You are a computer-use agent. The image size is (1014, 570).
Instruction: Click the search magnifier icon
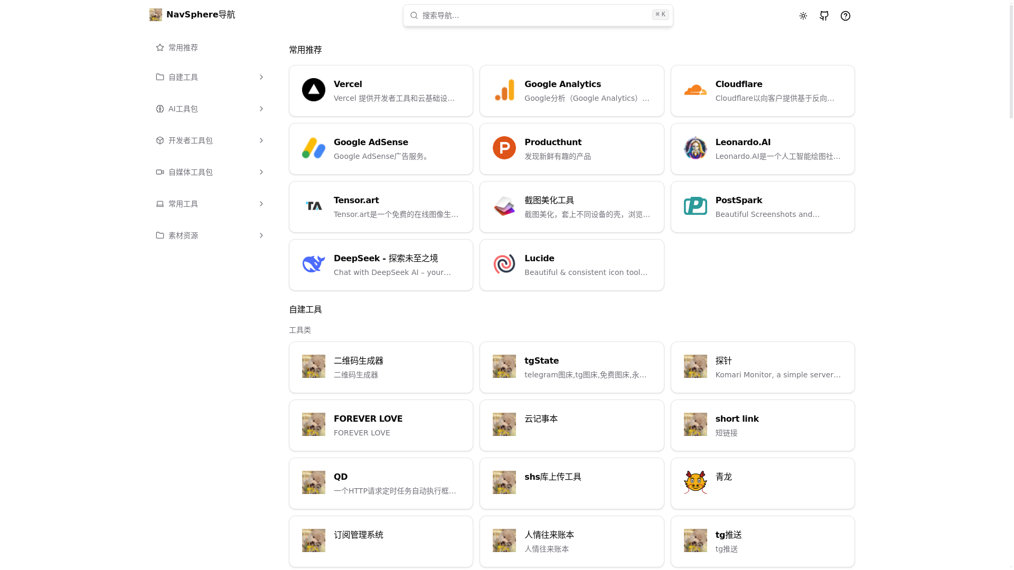[414, 15]
